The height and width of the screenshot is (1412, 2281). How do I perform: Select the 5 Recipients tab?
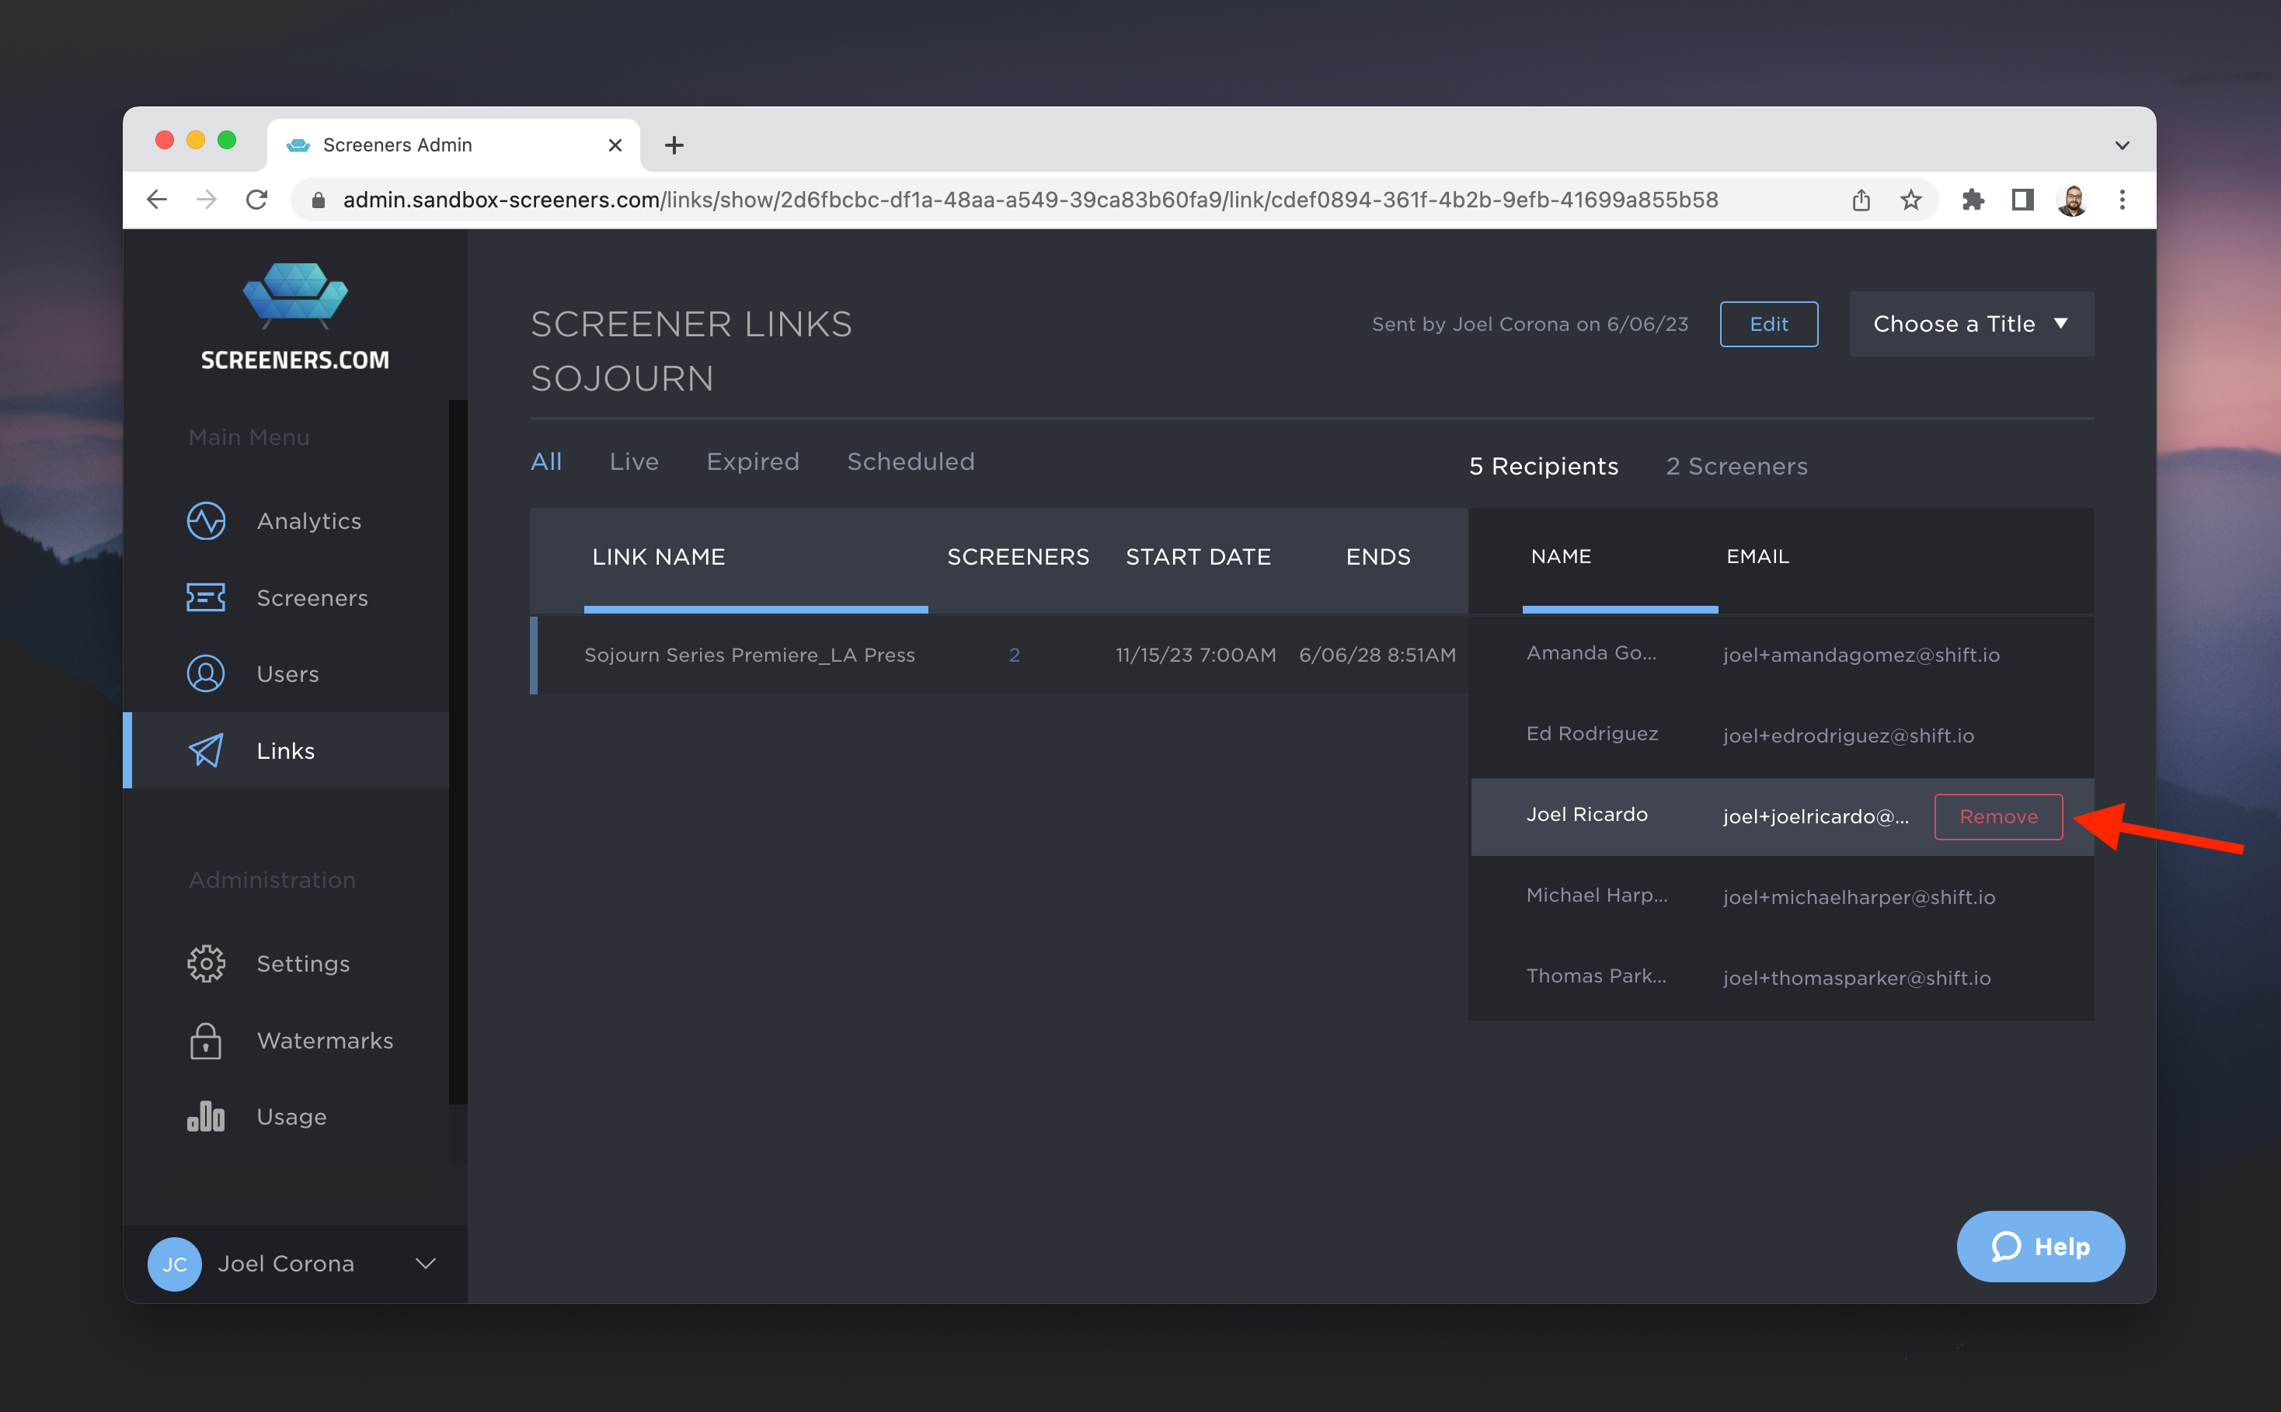coord(1543,466)
